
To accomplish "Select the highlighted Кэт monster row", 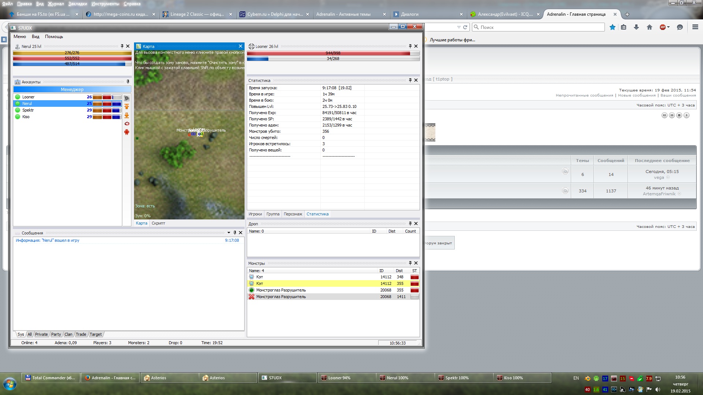I will 333,283.
